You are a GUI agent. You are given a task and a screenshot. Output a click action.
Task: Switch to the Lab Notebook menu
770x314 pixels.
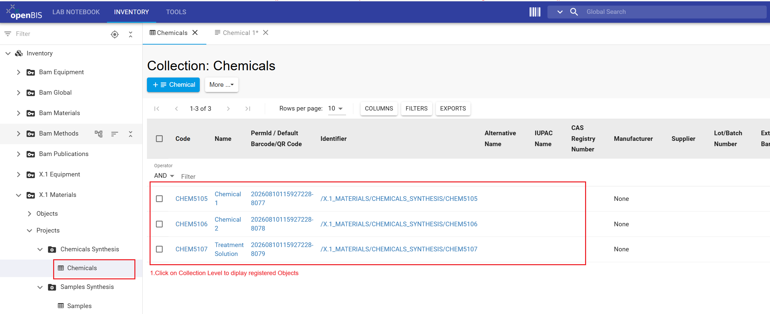click(x=76, y=12)
